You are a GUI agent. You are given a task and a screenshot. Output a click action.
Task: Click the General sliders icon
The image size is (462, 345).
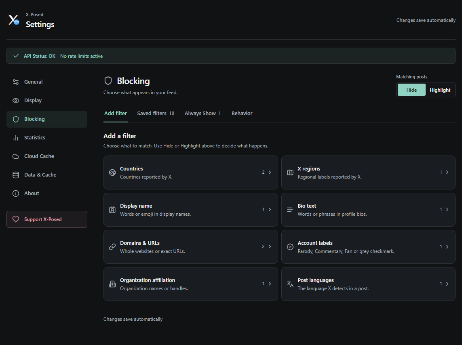16,82
